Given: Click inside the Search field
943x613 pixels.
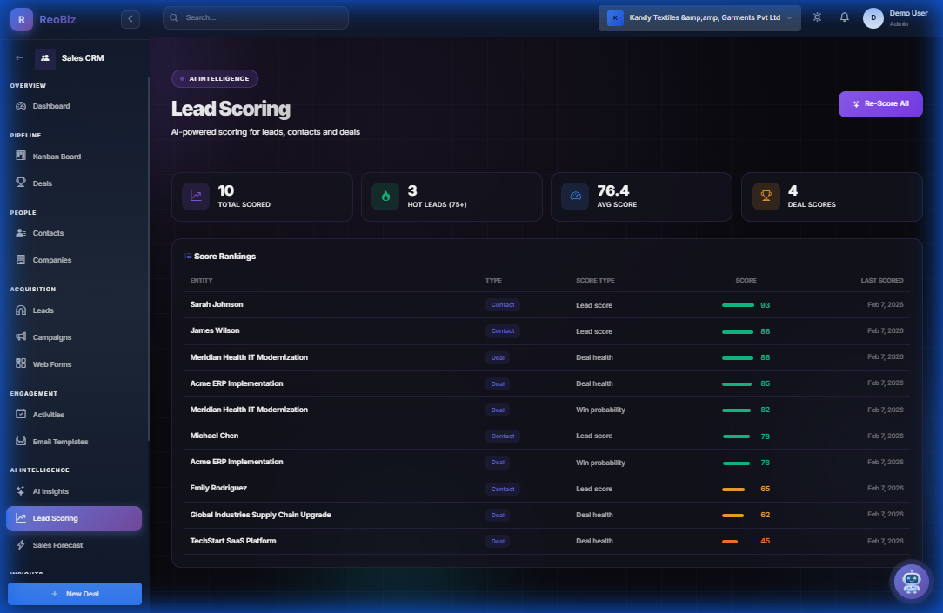Looking at the screenshot, I should (x=255, y=17).
